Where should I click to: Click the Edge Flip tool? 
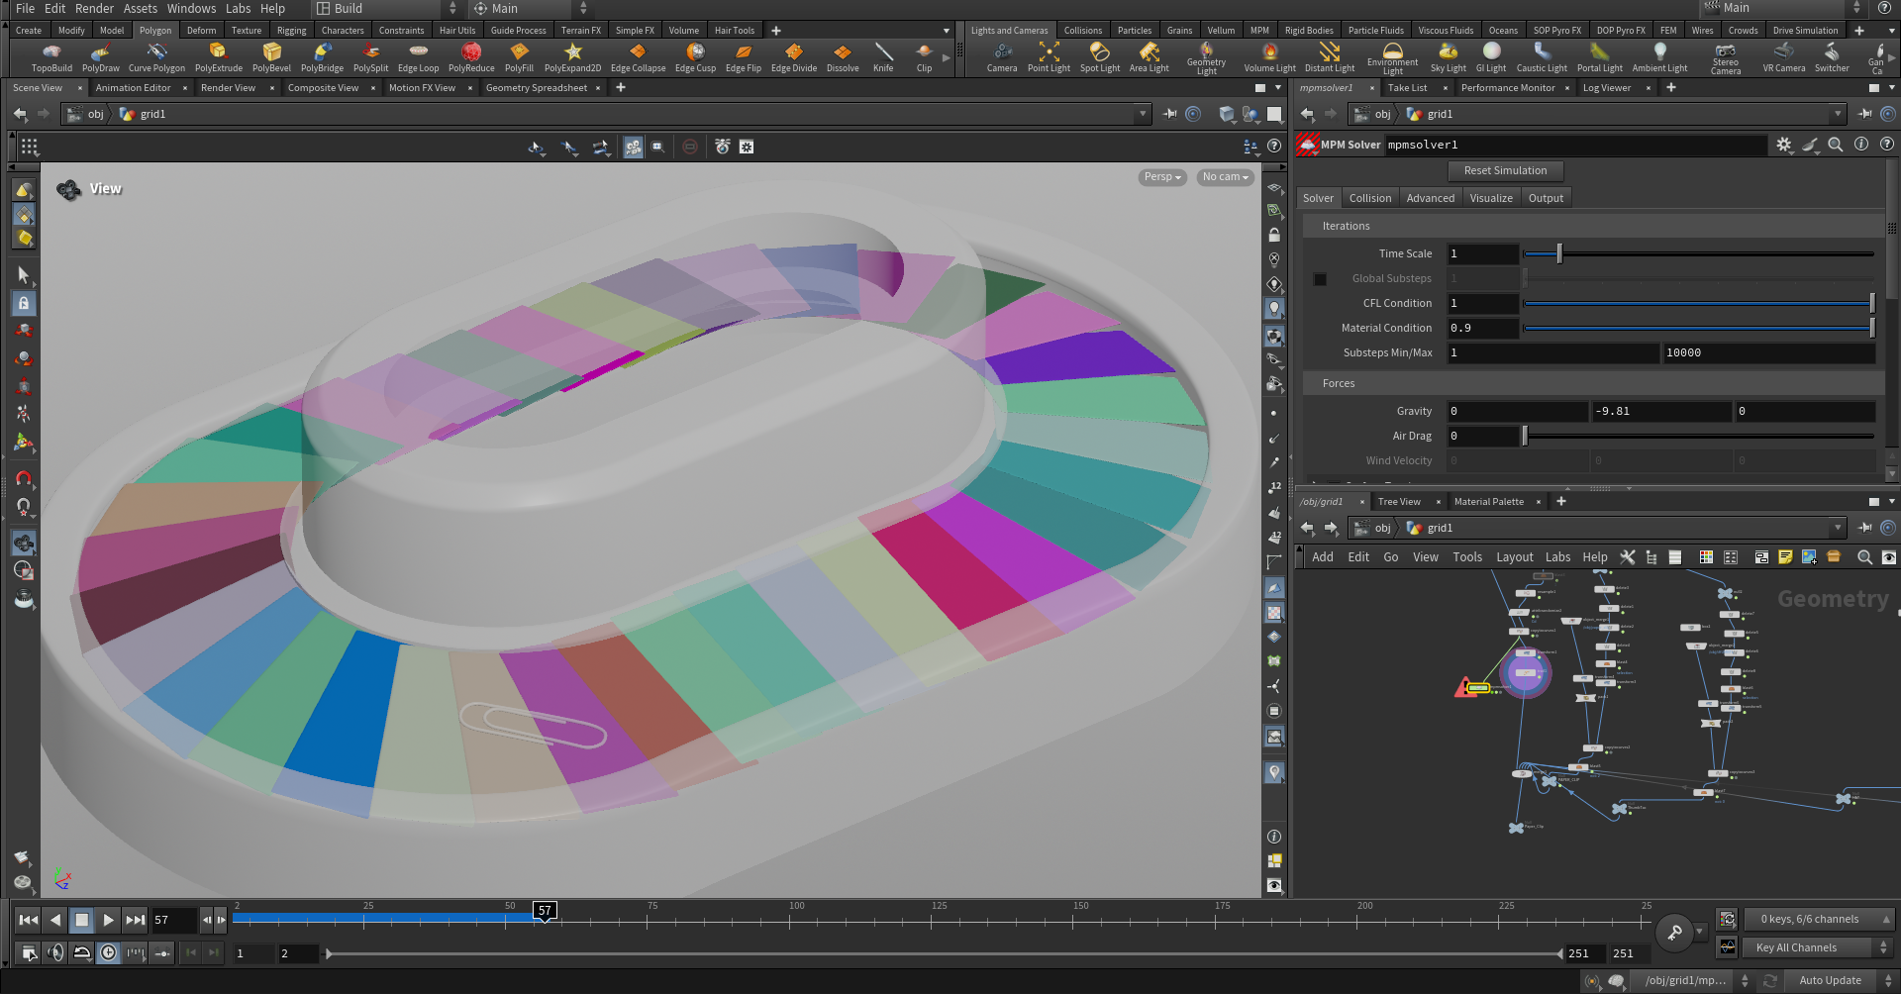(744, 57)
